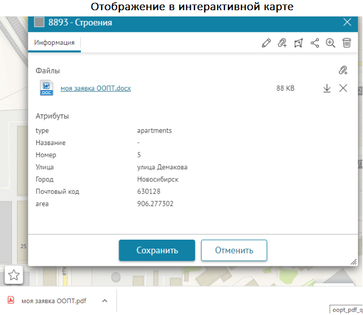Open the моя заявка ООПТ.docx link
The height and width of the screenshot is (315, 363).
click(x=96, y=88)
